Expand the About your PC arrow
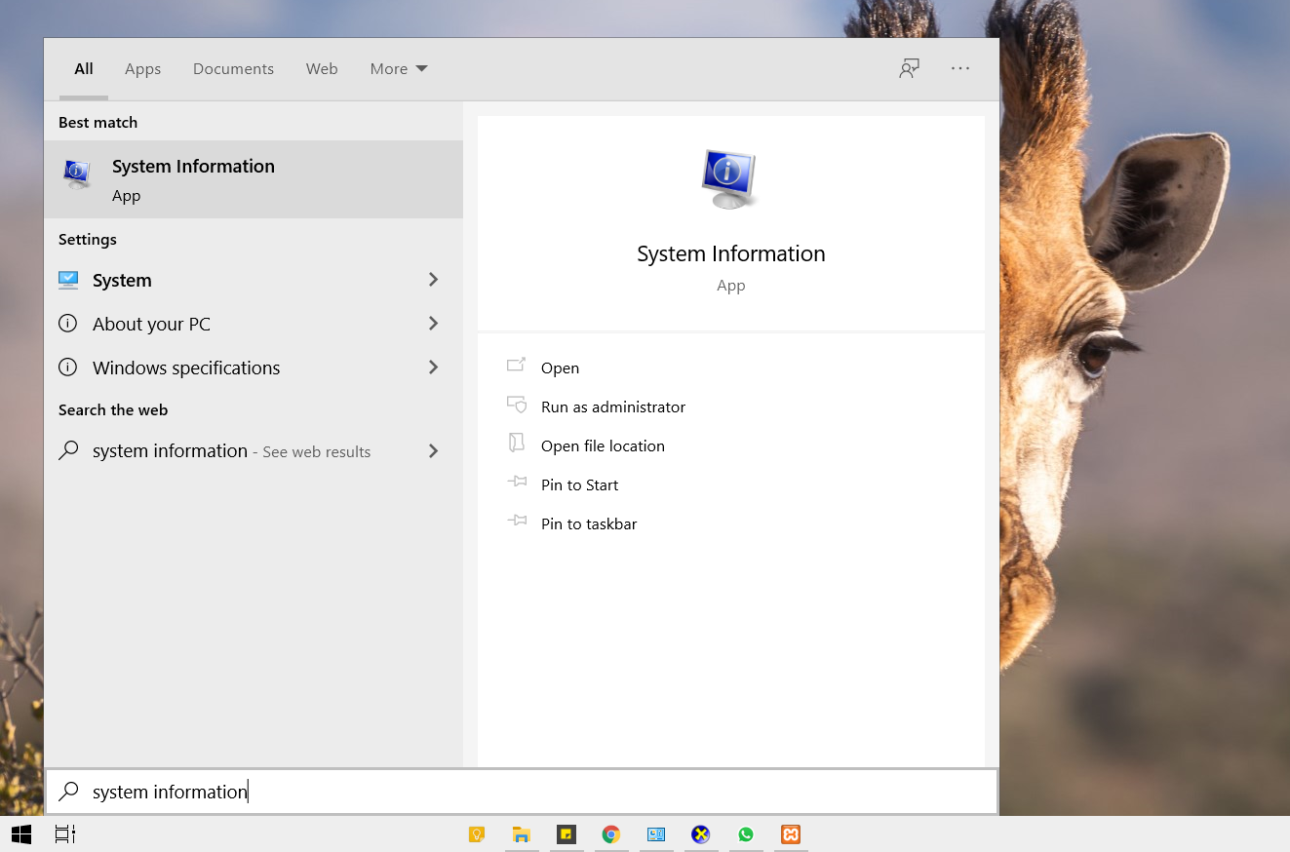The image size is (1290, 852). tap(434, 324)
